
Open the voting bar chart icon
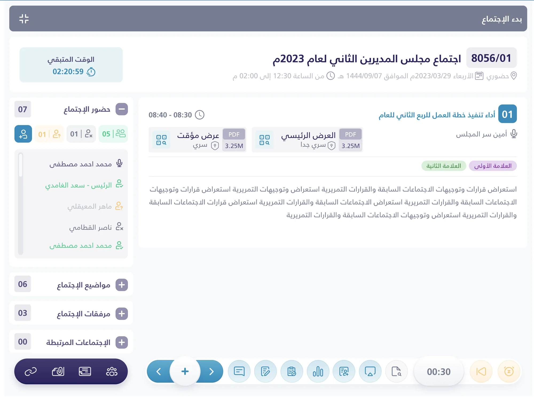[x=318, y=371]
